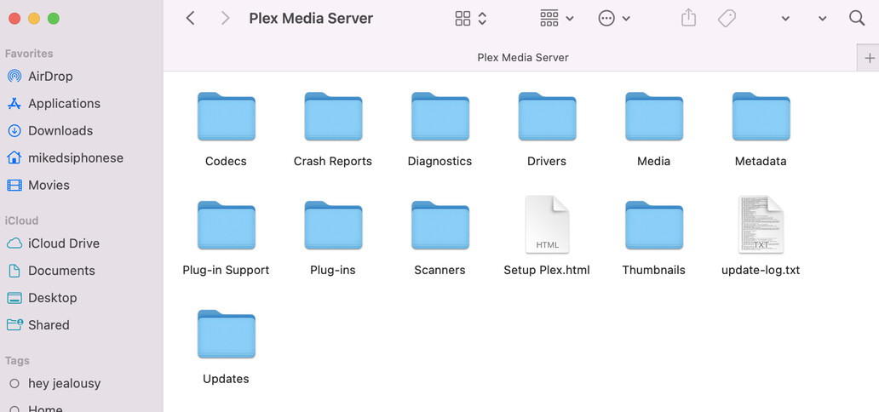
Task: Click the Updates folder name label
Action: pos(226,378)
